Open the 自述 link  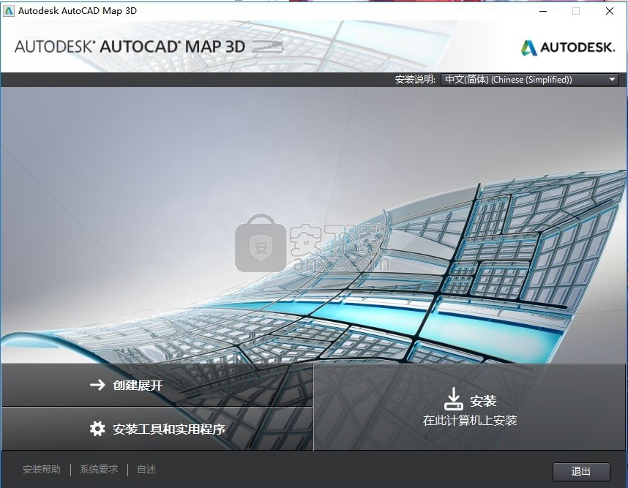146,469
